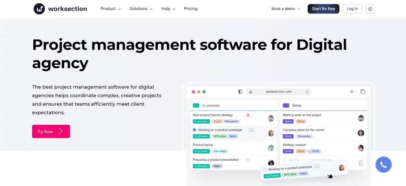
Task: Click the avatar on the Strategy session task
Action: pos(361,148)
